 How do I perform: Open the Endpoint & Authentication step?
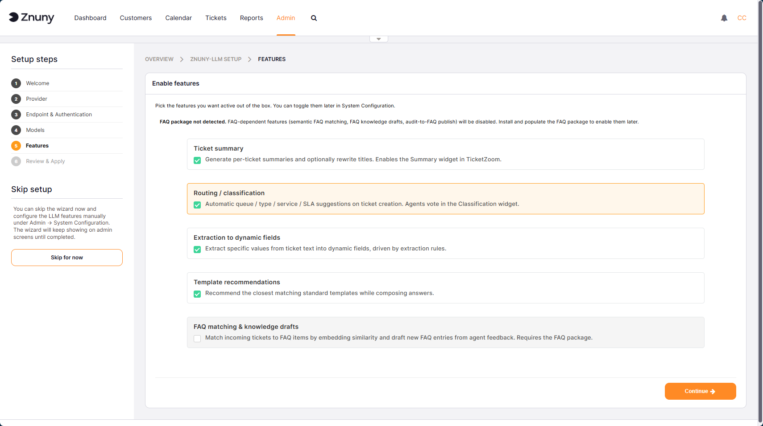pos(59,115)
